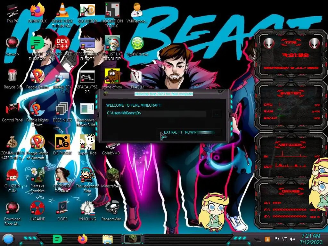The height and width of the screenshot is (246, 328).
Task: Click the network tray icon
Action: click(x=284, y=239)
